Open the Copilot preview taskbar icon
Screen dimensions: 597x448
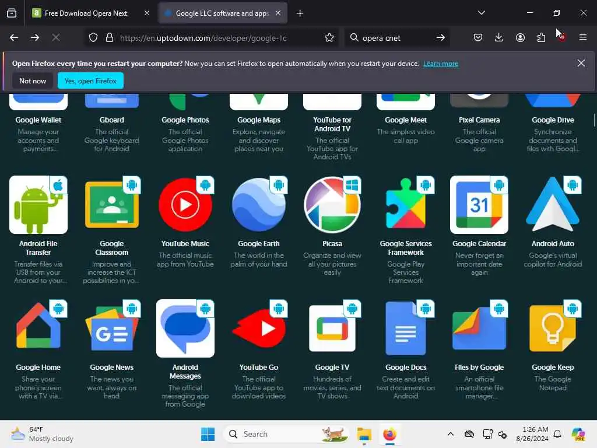[578, 434]
